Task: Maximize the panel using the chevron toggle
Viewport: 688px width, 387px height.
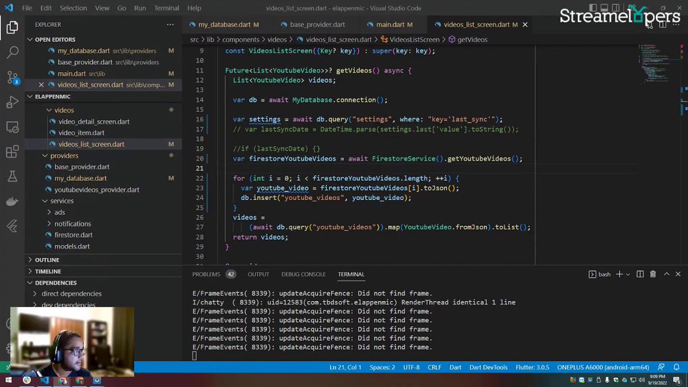Action: (x=666, y=274)
